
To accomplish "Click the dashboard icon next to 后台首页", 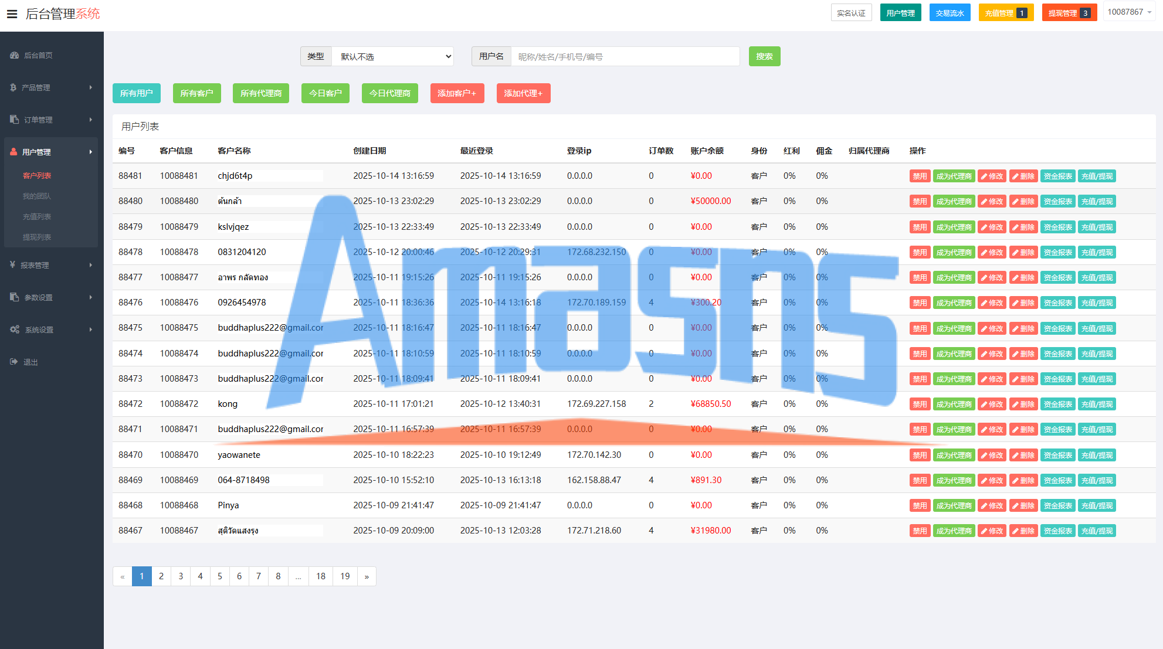I will coord(15,55).
